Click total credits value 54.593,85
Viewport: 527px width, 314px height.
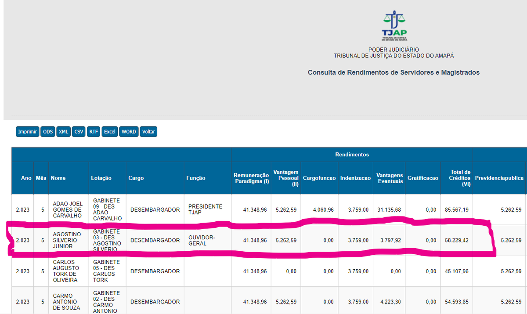pos(457,302)
